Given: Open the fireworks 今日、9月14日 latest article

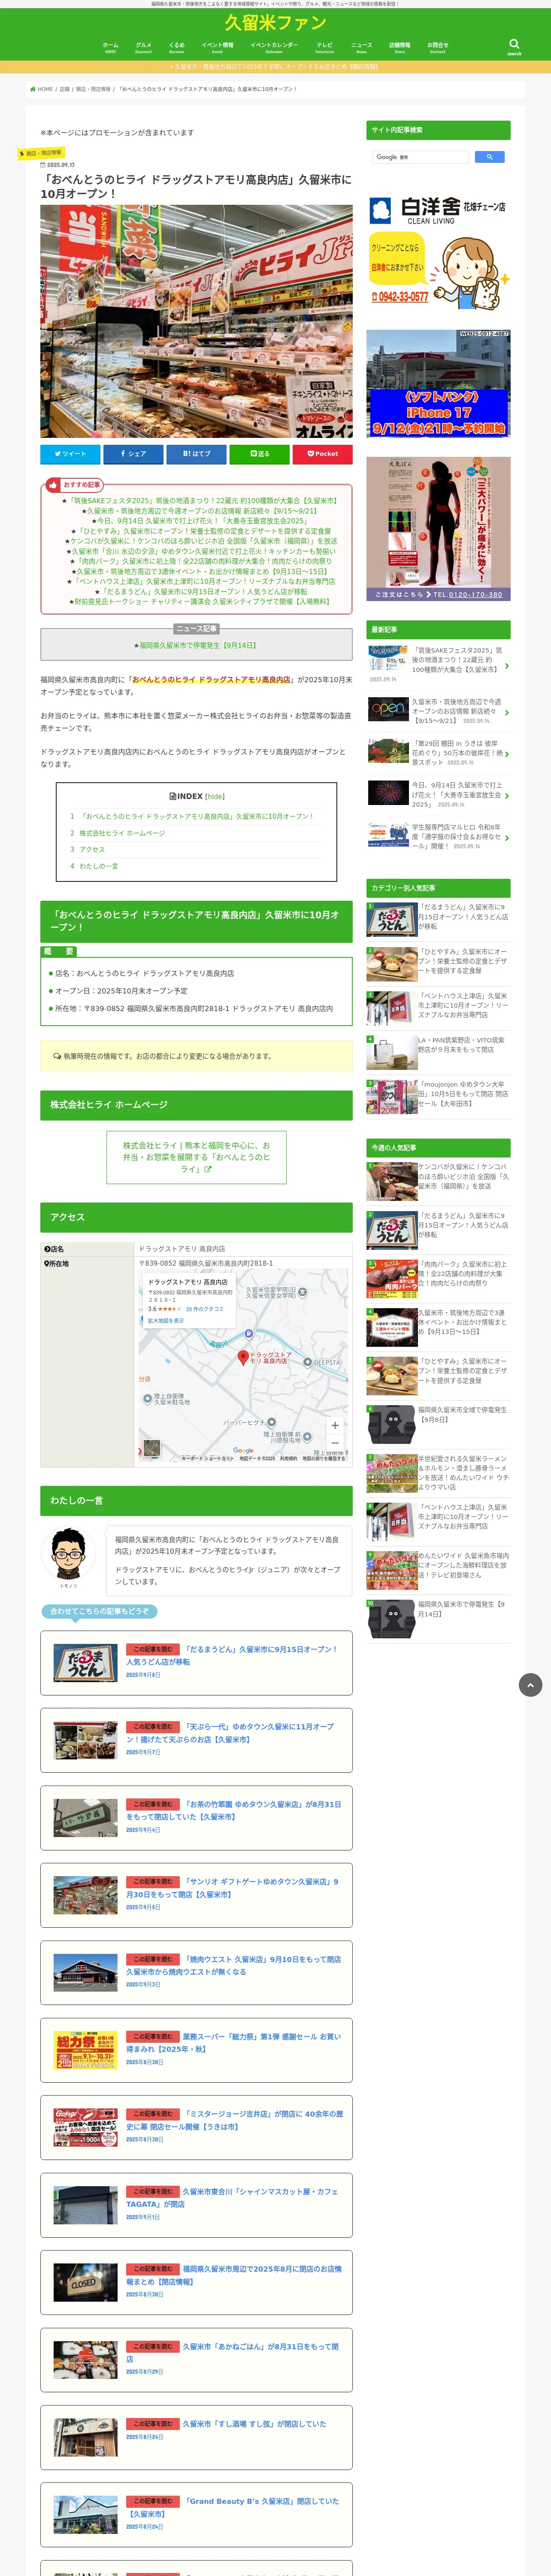Looking at the screenshot, I should tap(438, 795).
